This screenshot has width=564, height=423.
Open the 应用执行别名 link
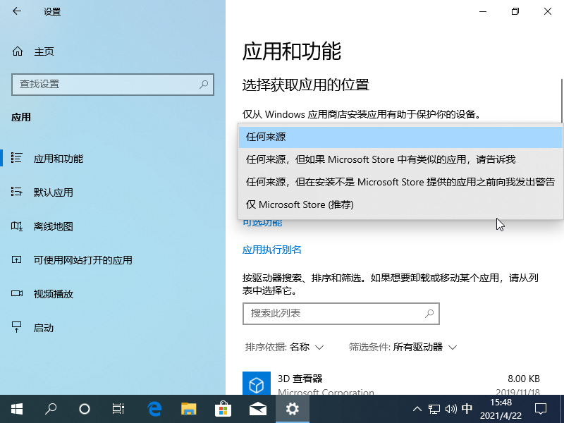pos(272,250)
